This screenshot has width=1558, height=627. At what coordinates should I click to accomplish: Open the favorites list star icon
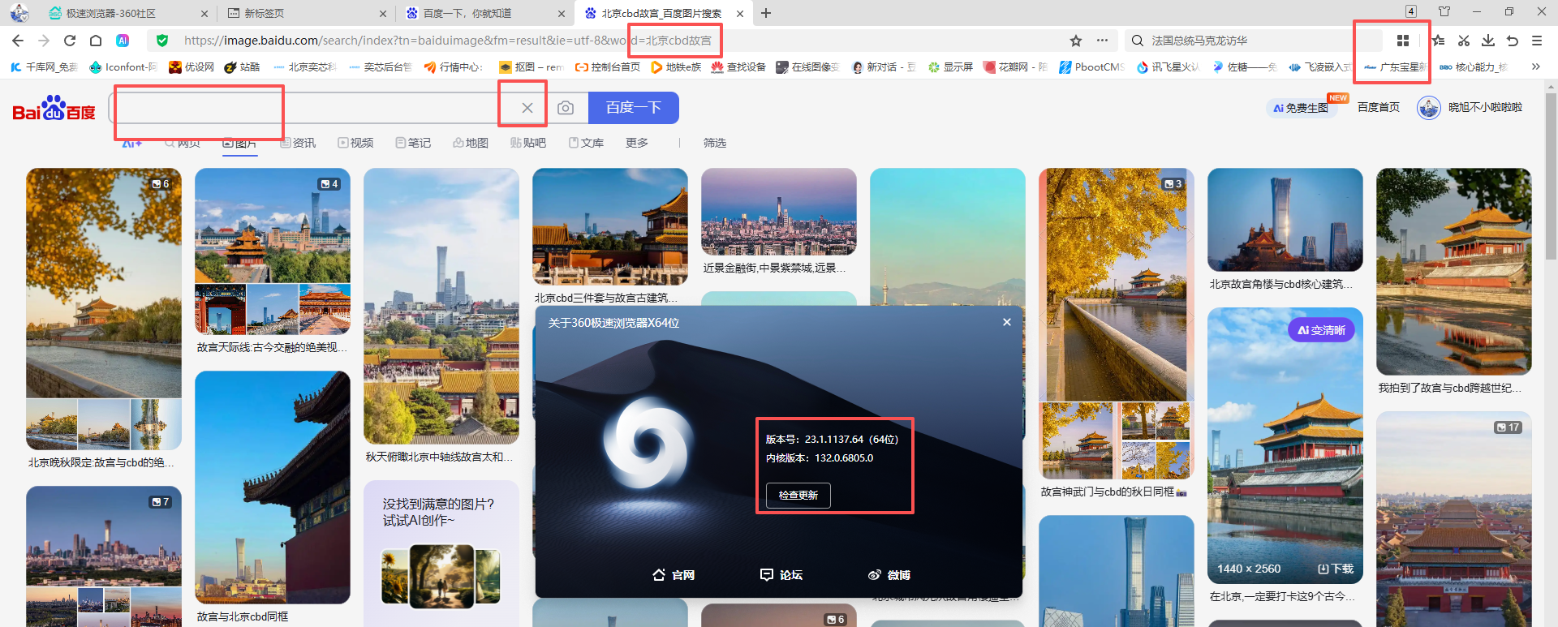(x=1439, y=41)
